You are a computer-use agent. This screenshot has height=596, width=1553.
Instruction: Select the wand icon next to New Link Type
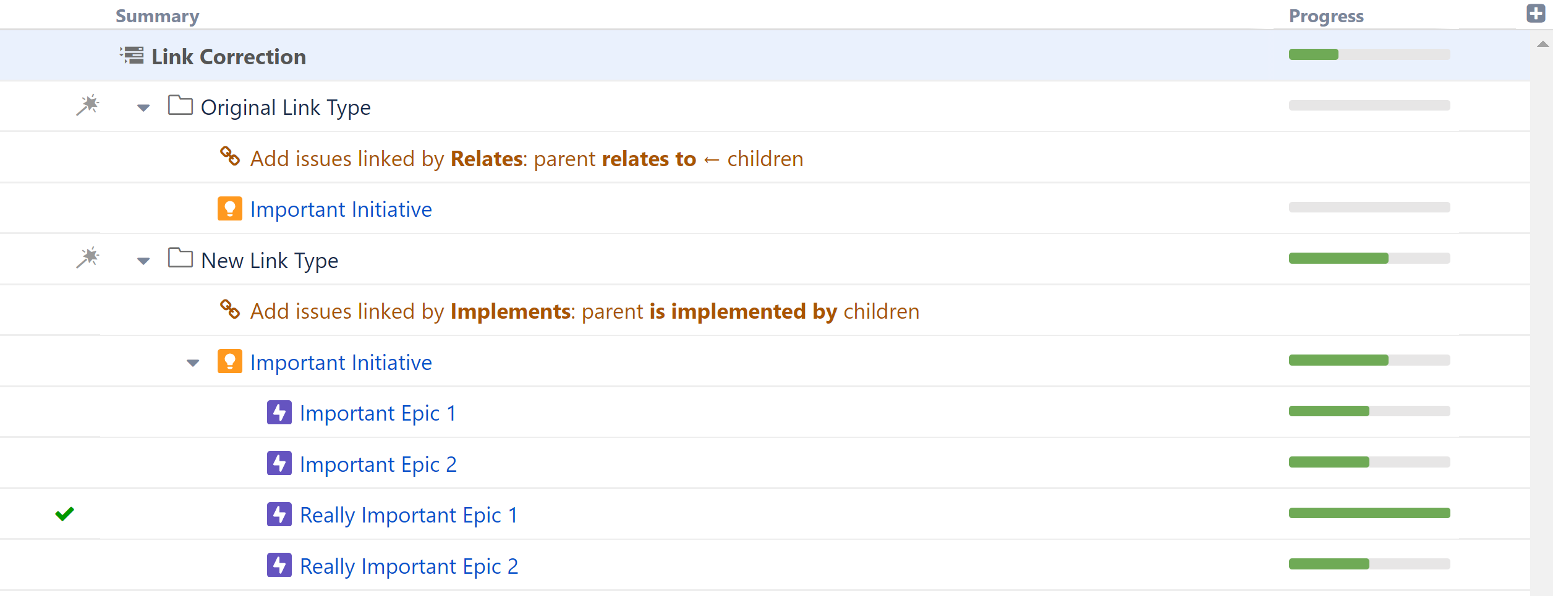point(87,258)
